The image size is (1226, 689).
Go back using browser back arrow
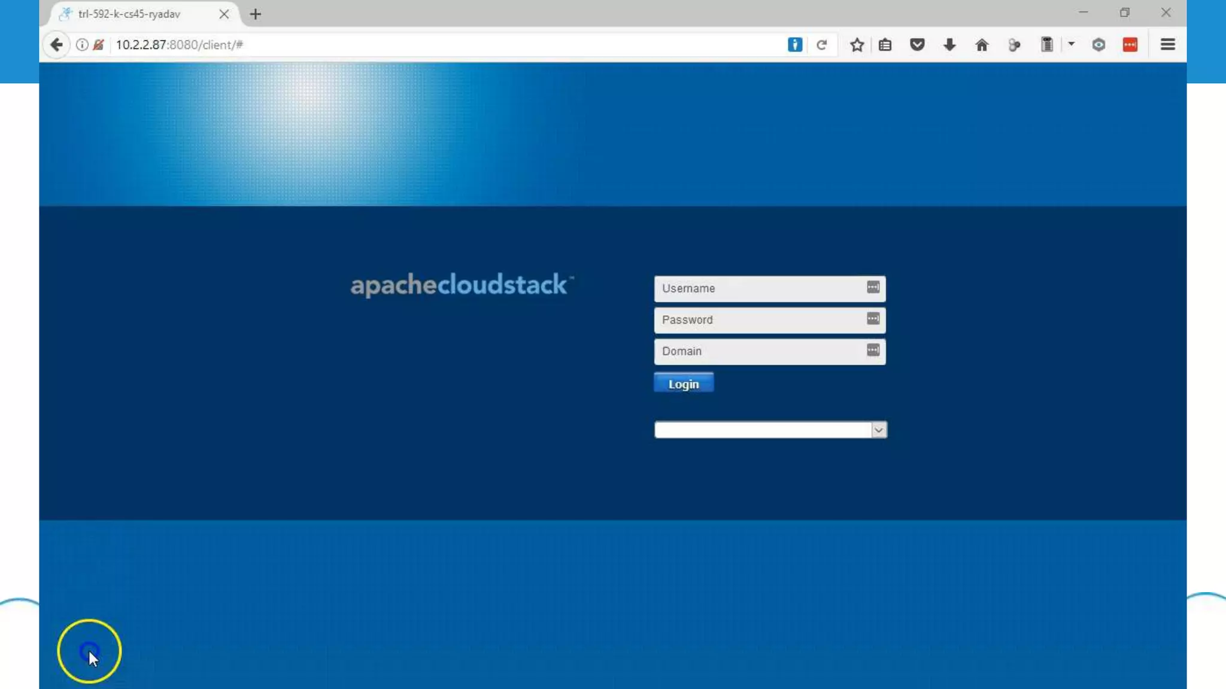click(56, 45)
